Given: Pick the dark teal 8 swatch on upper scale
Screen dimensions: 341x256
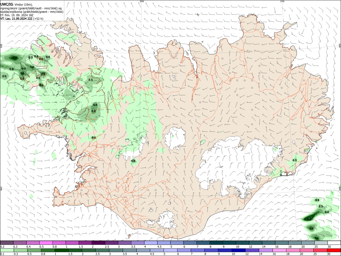Looking at the screenshot, I should pos(216,243).
